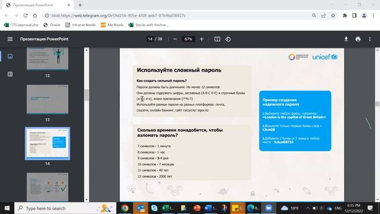Click the document scrollbar thumb
The height and width of the screenshot is (214, 380).
(x=378, y=103)
